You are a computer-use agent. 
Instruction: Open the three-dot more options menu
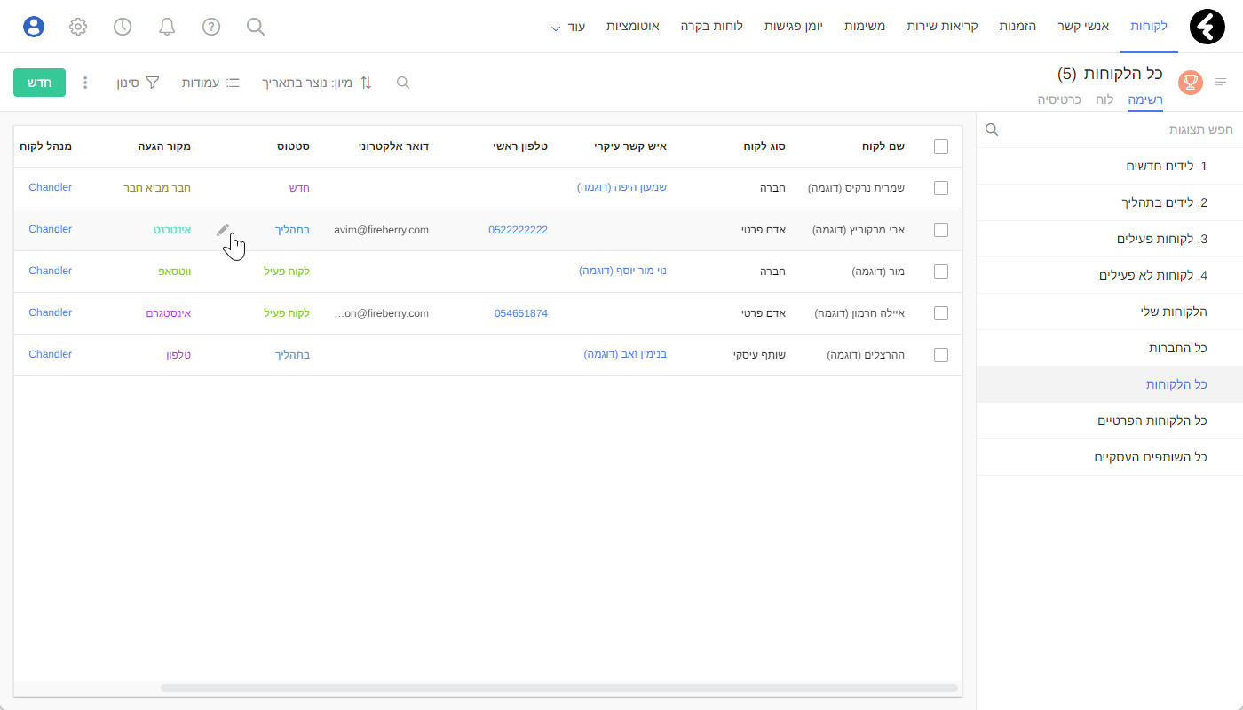pos(85,83)
